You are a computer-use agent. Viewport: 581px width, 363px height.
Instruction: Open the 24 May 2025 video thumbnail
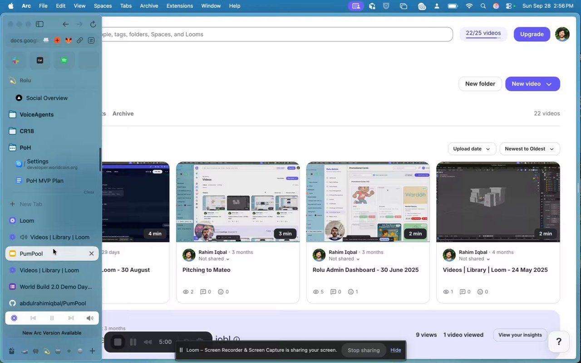[498, 202]
